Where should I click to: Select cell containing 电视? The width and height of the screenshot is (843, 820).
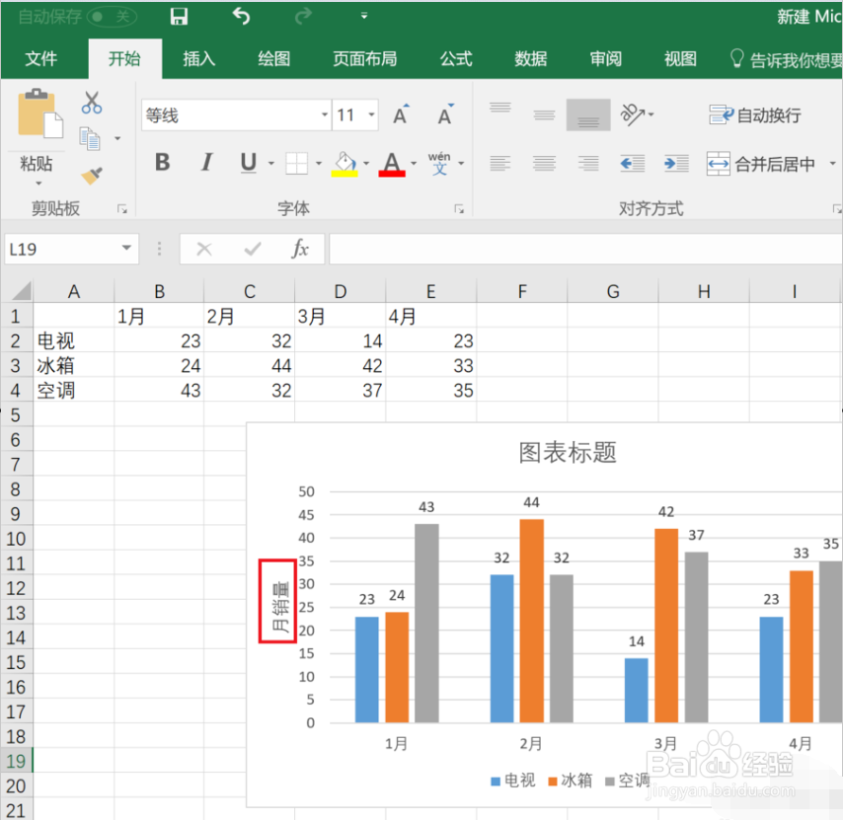[74, 340]
